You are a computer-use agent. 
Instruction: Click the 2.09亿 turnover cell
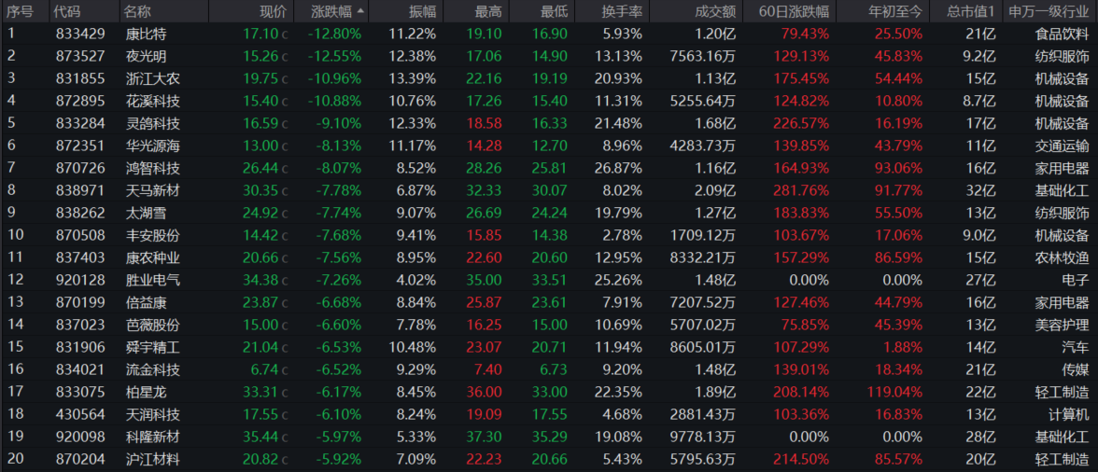coord(713,190)
